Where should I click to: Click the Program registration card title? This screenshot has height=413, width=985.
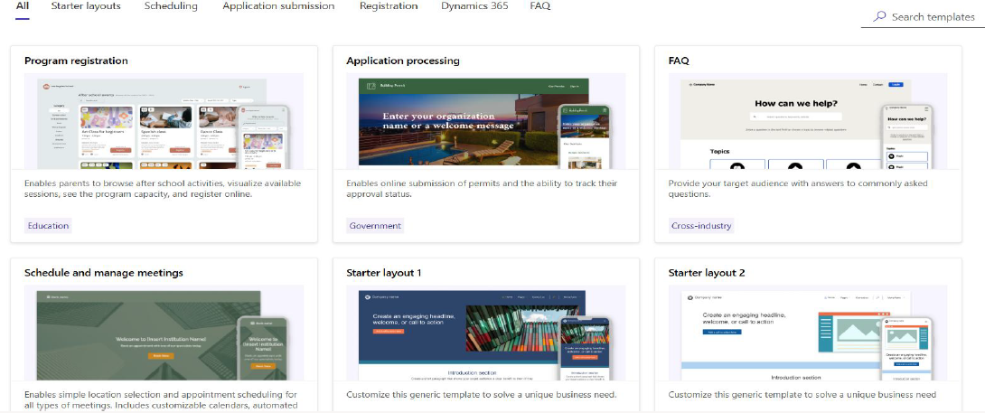click(x=76, y=61)
